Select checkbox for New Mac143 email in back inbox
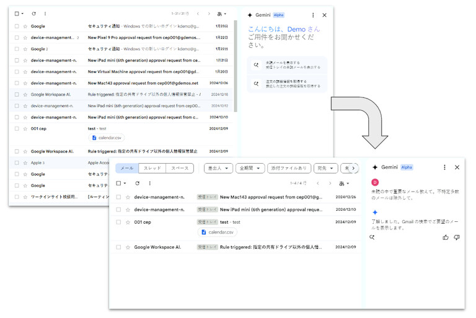476x318 pixels. 17,83
